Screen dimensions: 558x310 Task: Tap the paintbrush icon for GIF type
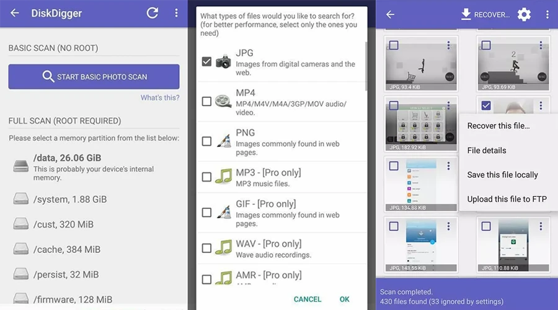click(x=224, y=213)
